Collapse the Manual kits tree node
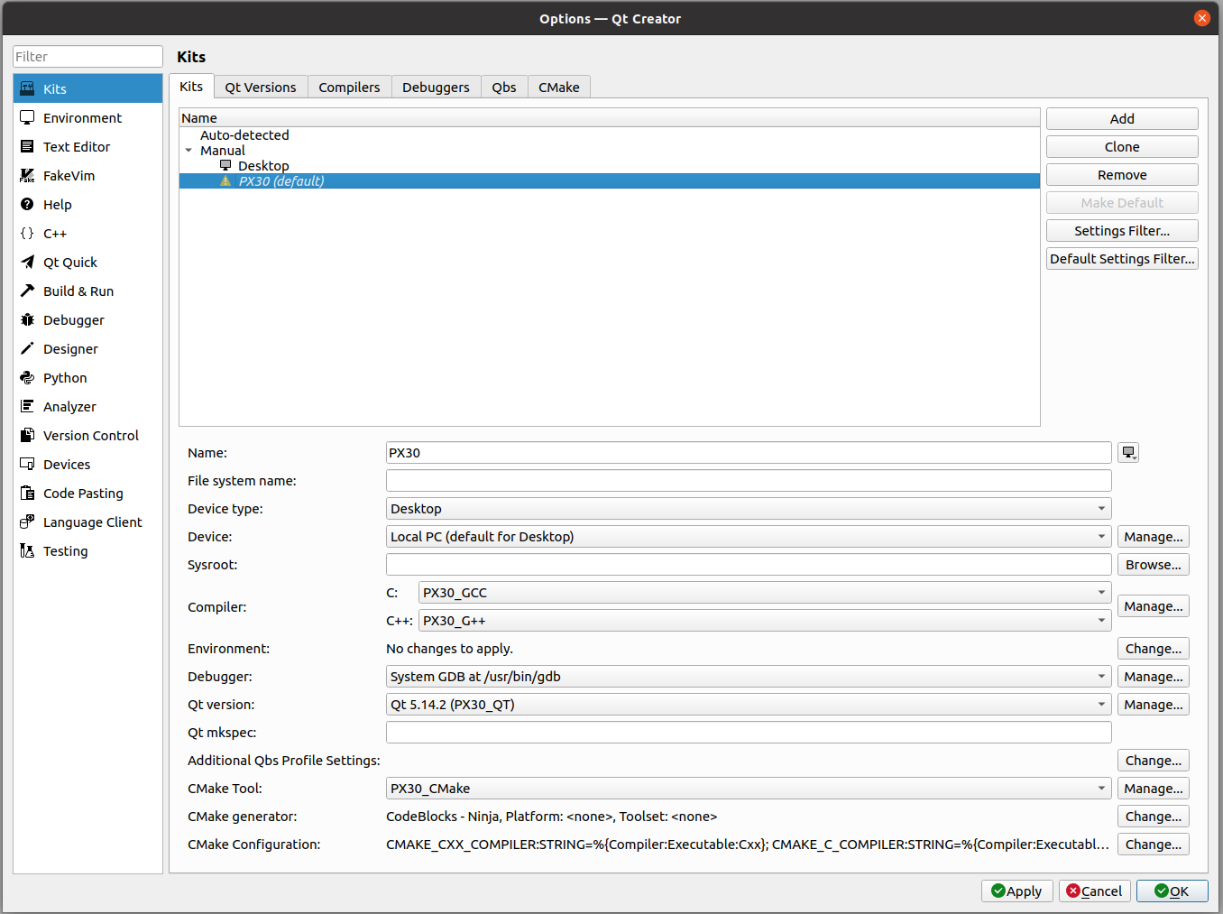This screenshot has width=1223, height=914. 189,151
